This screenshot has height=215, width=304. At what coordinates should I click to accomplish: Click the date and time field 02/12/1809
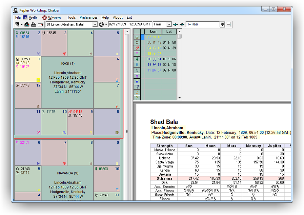pyautogui.click(x=129, y=24)
